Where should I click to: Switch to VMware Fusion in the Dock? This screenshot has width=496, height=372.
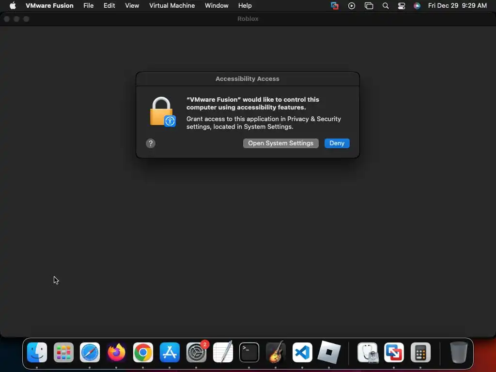point(394,352)
